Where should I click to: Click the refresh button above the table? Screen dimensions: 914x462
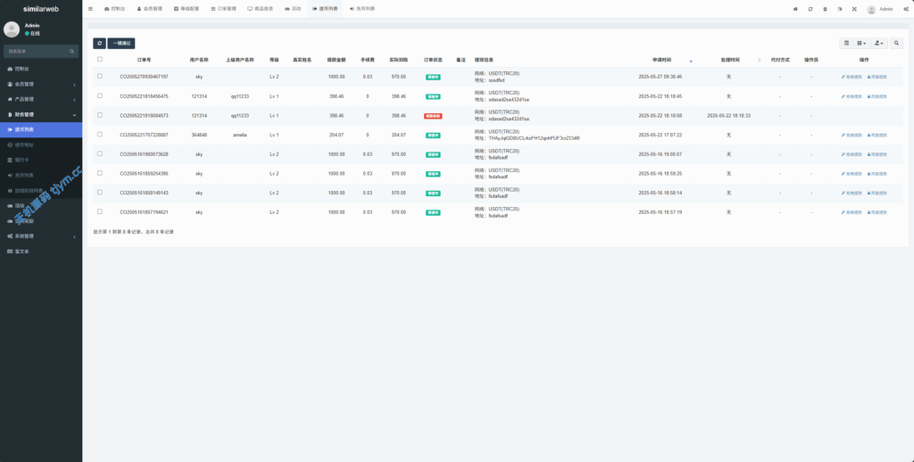pos(99,43)
